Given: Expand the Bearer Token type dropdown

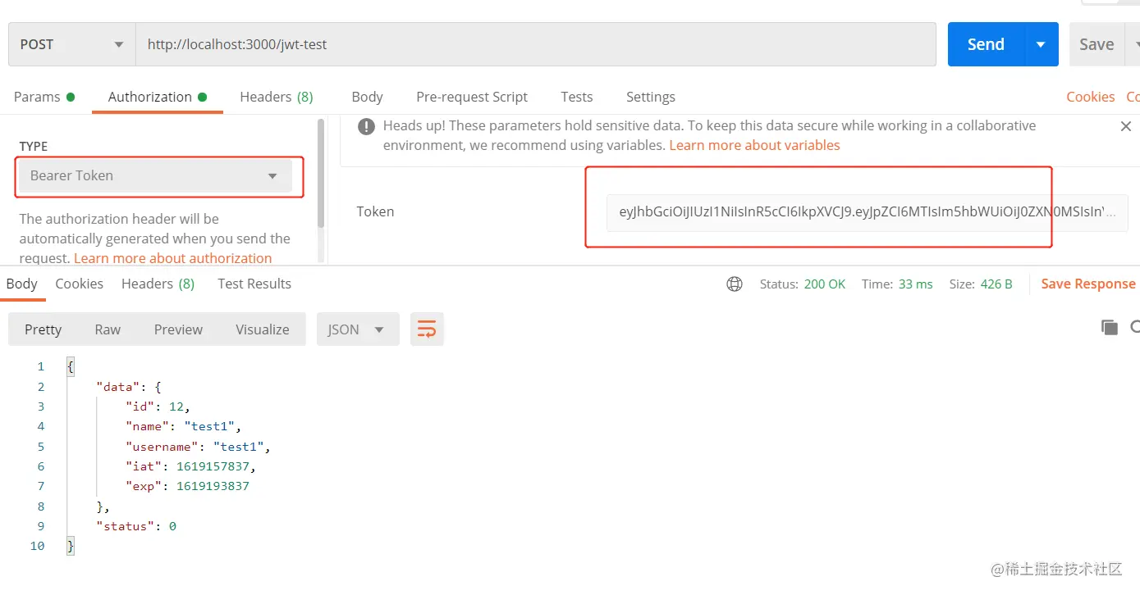Looking at the screenshot, I should tap(155, 175).
